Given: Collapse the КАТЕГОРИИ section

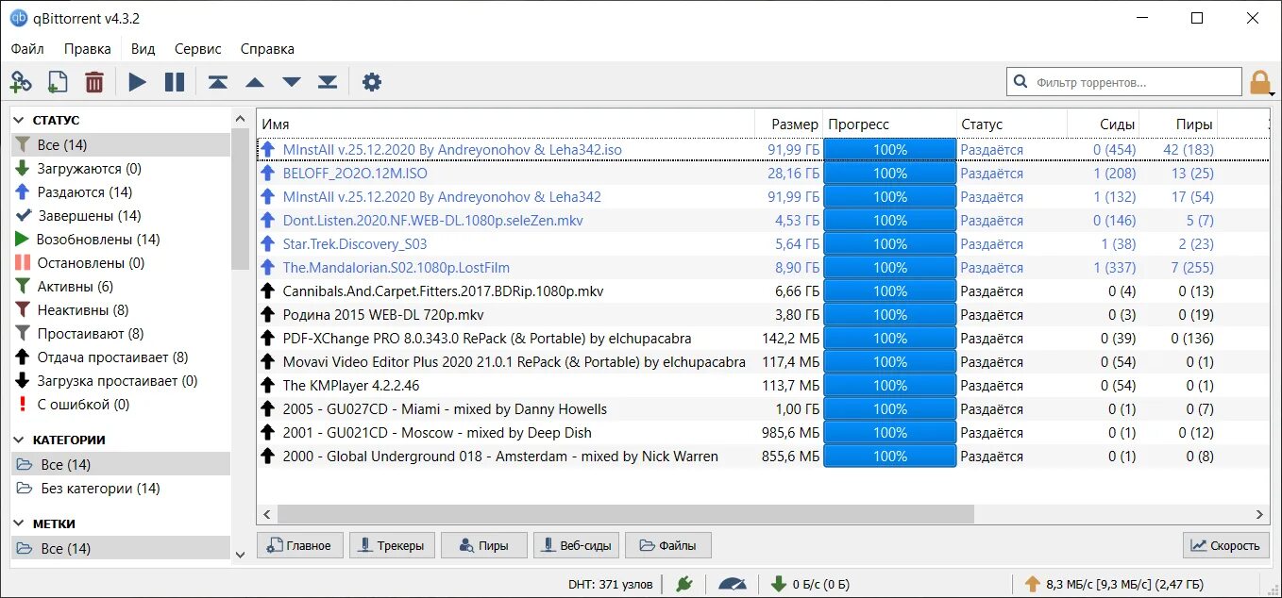Looking at the screenshot, I should (19, 440).
